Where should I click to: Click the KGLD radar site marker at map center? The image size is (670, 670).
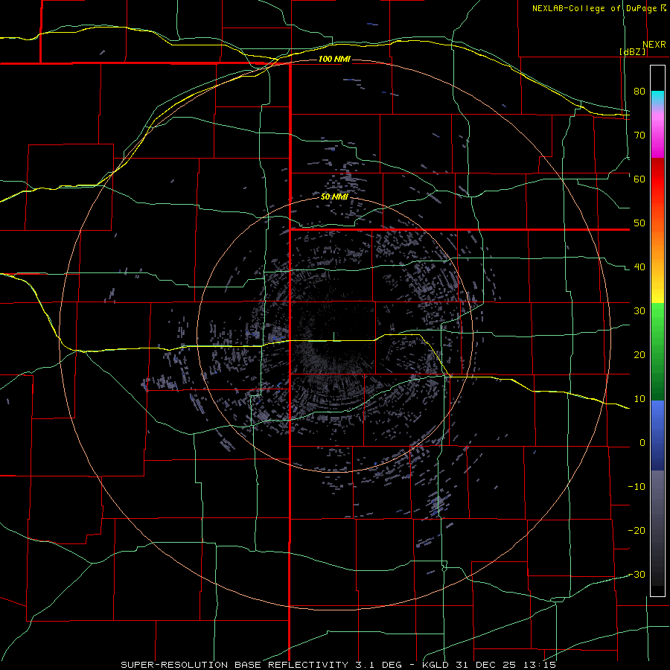click(334, 336)
